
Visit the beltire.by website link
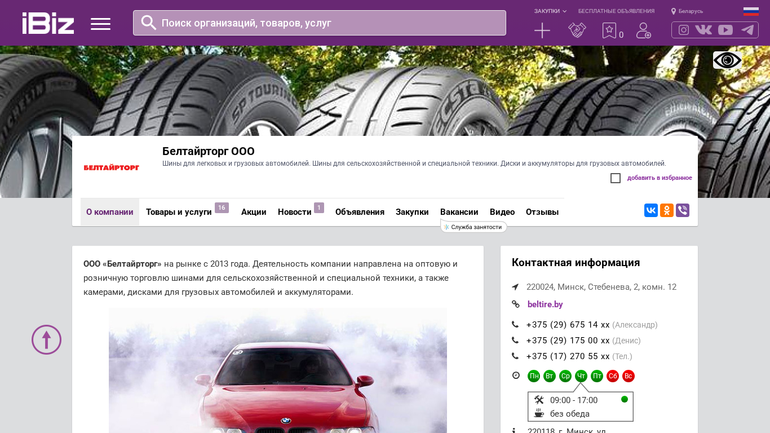pos(545,304)
